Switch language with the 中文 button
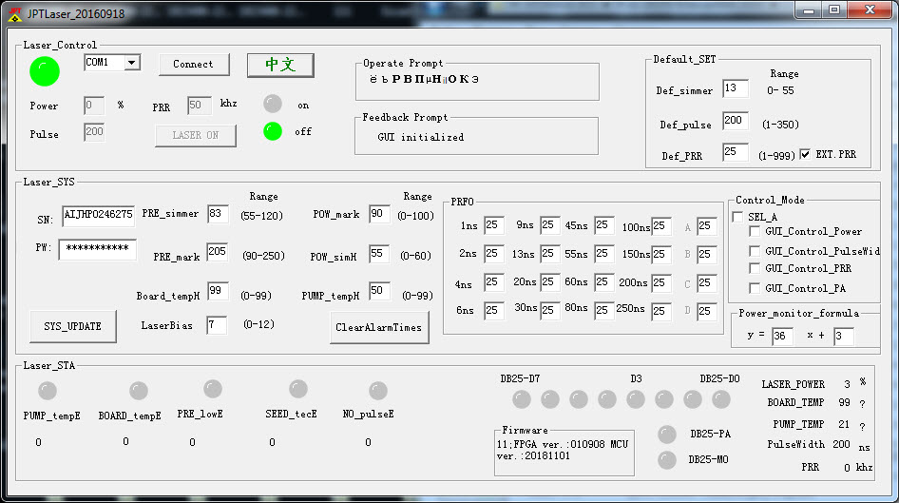Screen dimensions: 899x503 tap(280, 65)
